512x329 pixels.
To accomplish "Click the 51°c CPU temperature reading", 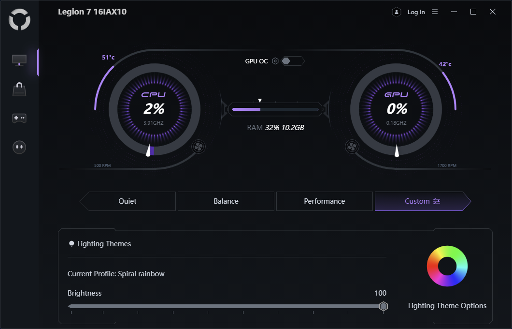I will pyautogui.click(x=108, y=58).
